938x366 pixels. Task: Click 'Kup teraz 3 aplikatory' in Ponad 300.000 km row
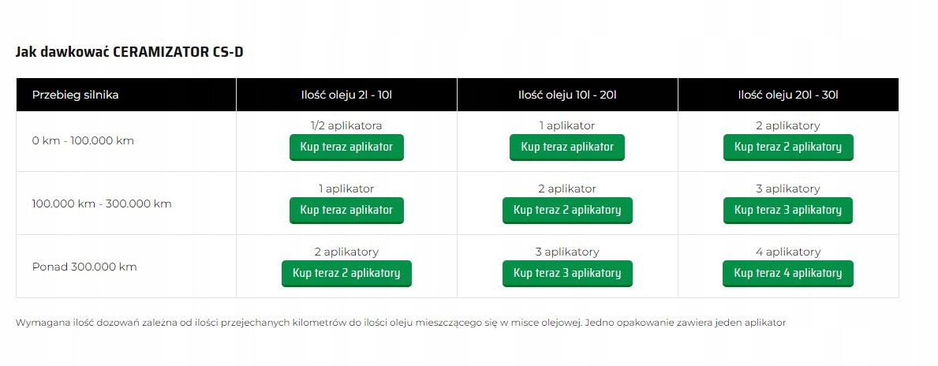(567, 273)
